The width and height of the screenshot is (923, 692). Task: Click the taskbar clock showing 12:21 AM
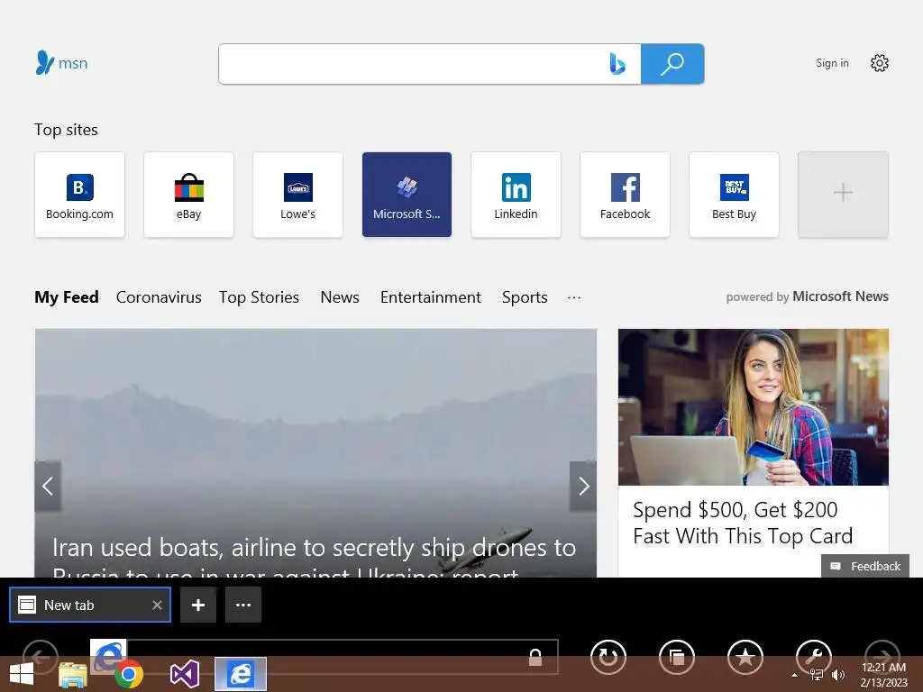[x=883, y=674]
